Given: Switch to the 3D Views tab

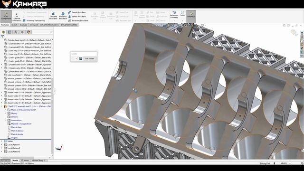Looking at the screenshot, I should coord(25,161).
